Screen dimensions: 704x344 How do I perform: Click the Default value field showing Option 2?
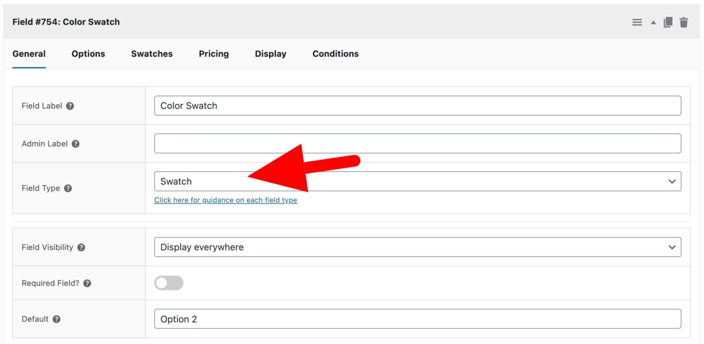pyautogui.click(x=417, y=319)
